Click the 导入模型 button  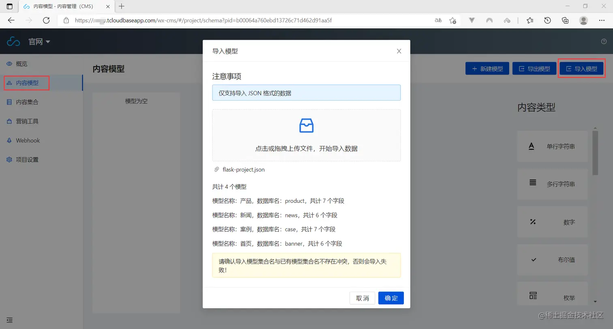[581, 69]
